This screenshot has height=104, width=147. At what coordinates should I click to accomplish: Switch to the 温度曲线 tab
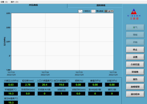pyautogui.click(x=101, y=5)
